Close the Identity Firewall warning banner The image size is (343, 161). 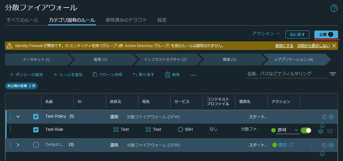coord(334,46)
